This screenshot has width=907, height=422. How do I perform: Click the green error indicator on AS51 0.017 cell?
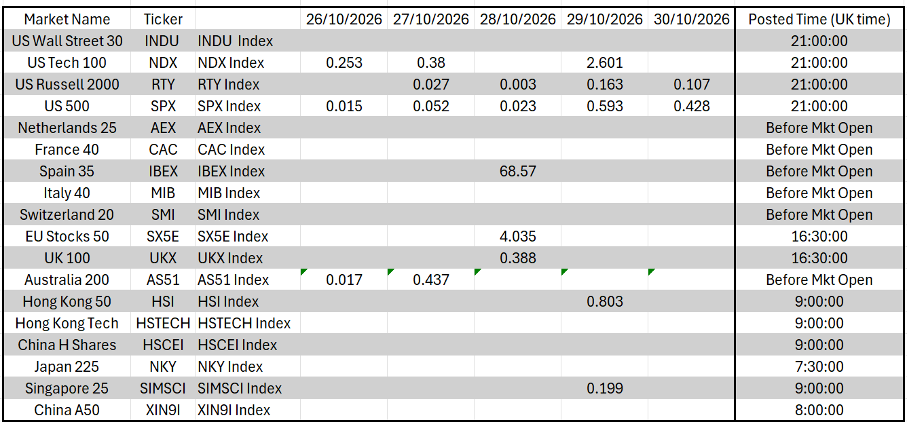pos(303,271)
